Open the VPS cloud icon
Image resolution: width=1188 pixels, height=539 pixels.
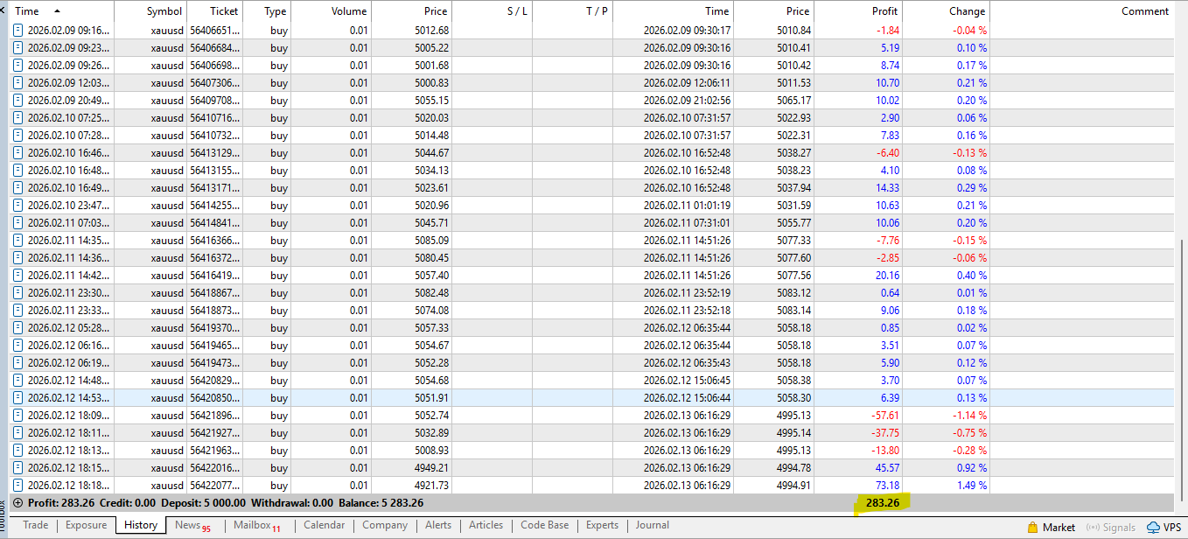point(1153,528)
